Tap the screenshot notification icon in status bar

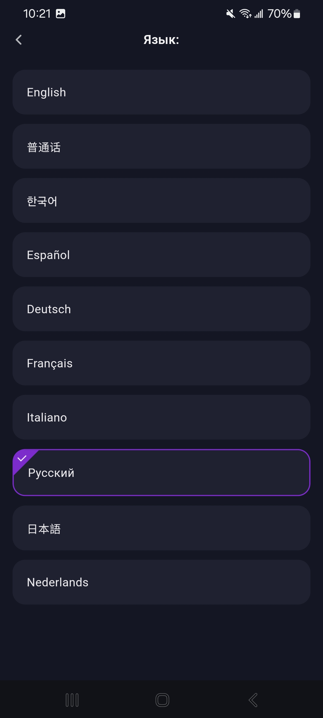pos(61,14)
